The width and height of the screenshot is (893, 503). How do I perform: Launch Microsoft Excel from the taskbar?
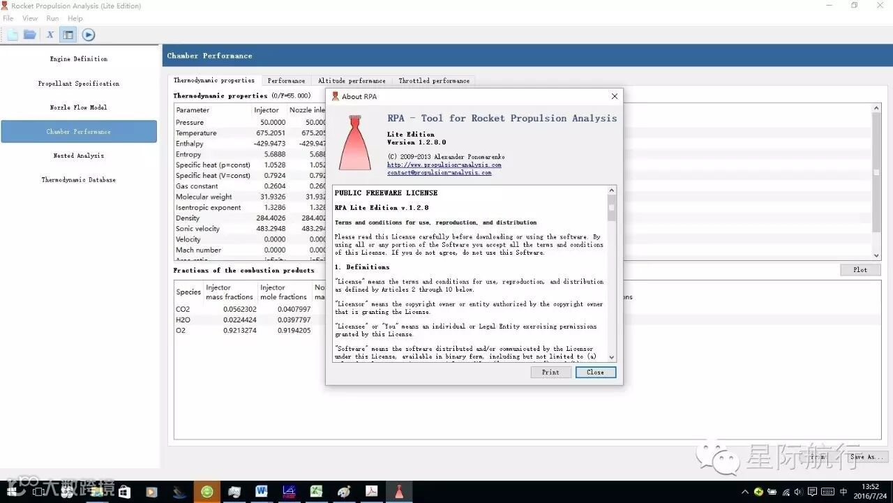316,492
